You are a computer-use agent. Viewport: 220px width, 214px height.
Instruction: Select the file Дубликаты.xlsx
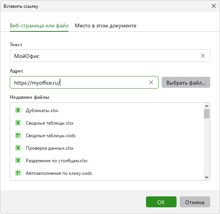pyautogui.click(x=107, y=111)
